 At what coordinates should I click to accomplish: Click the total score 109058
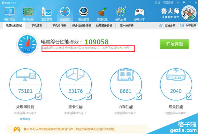coord(96,42)
